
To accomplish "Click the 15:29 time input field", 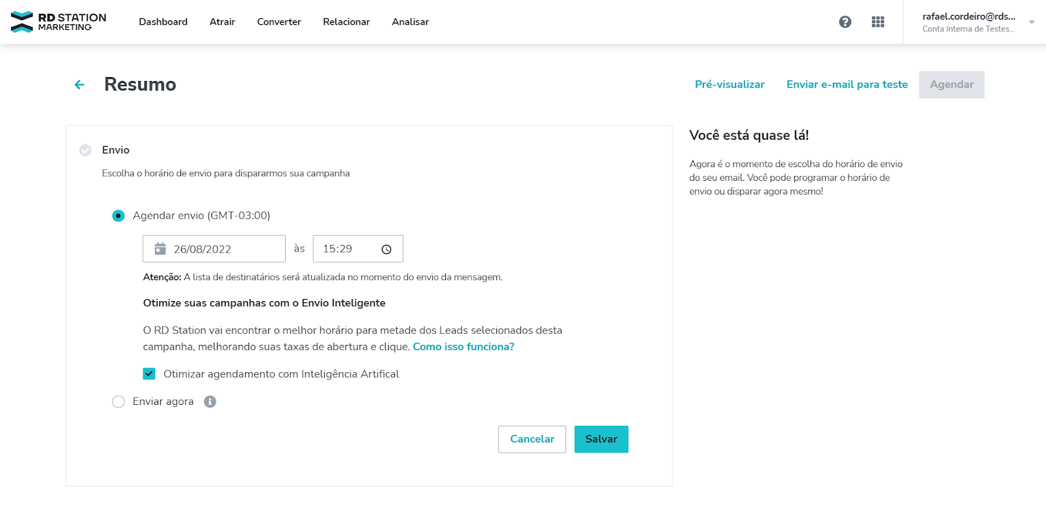I will tap(346, 249).
